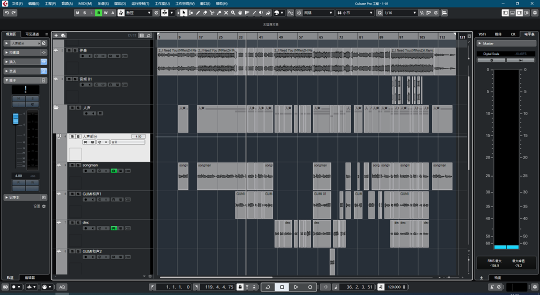Open the 工程(P) menu
540x295 pixels.
50,3
